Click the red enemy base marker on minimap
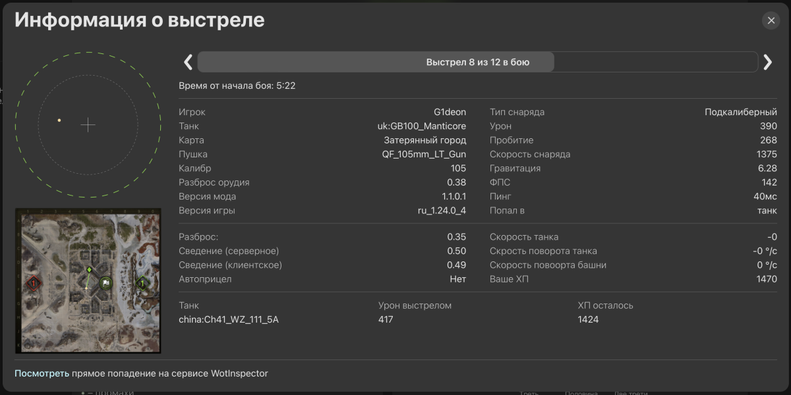The width and height of the screenshot is (791, 395). (x=34, y=283)
